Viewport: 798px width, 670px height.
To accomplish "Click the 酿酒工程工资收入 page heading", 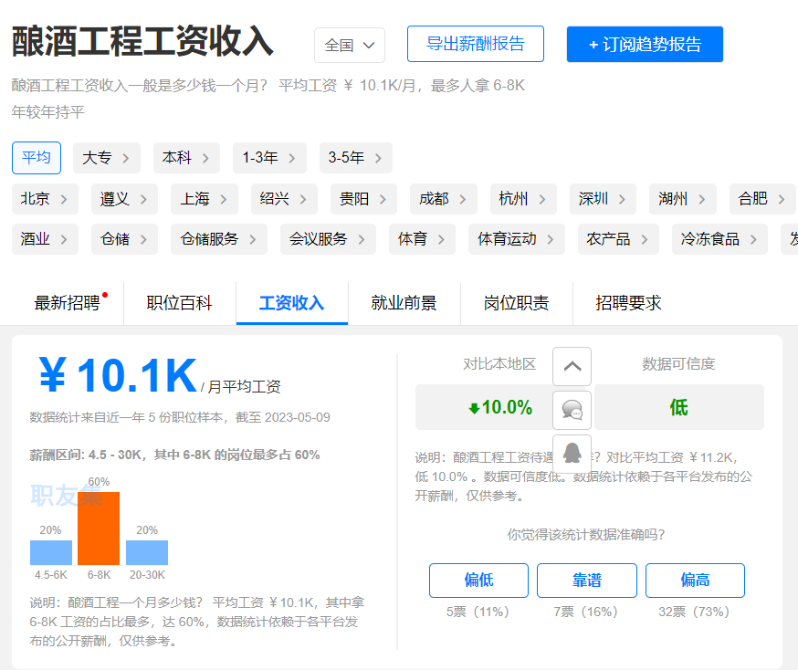I will (143, 42).
